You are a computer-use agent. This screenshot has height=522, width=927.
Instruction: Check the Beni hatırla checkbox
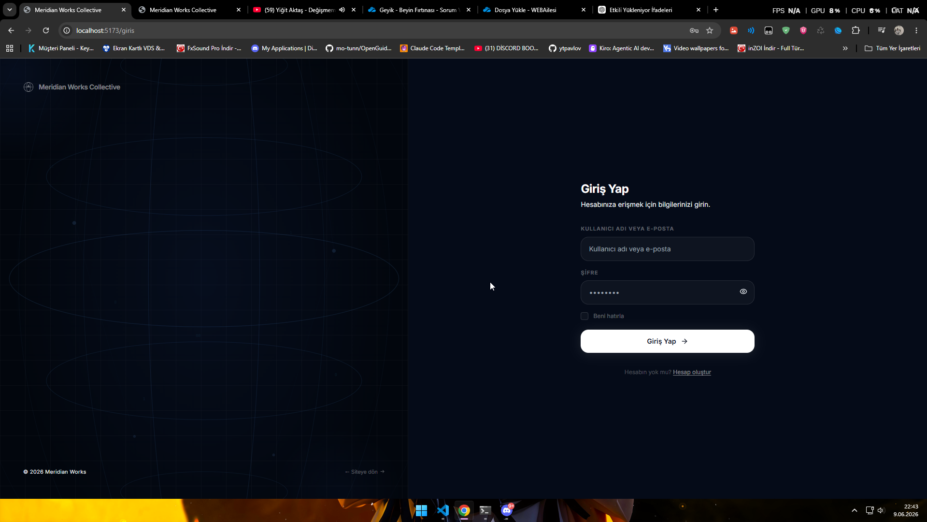coord(585,316)
